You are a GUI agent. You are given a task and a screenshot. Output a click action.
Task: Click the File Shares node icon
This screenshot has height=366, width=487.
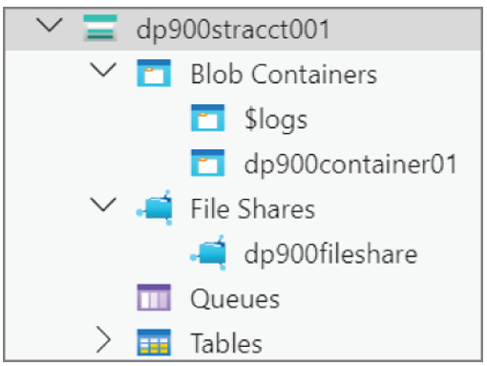155,207
